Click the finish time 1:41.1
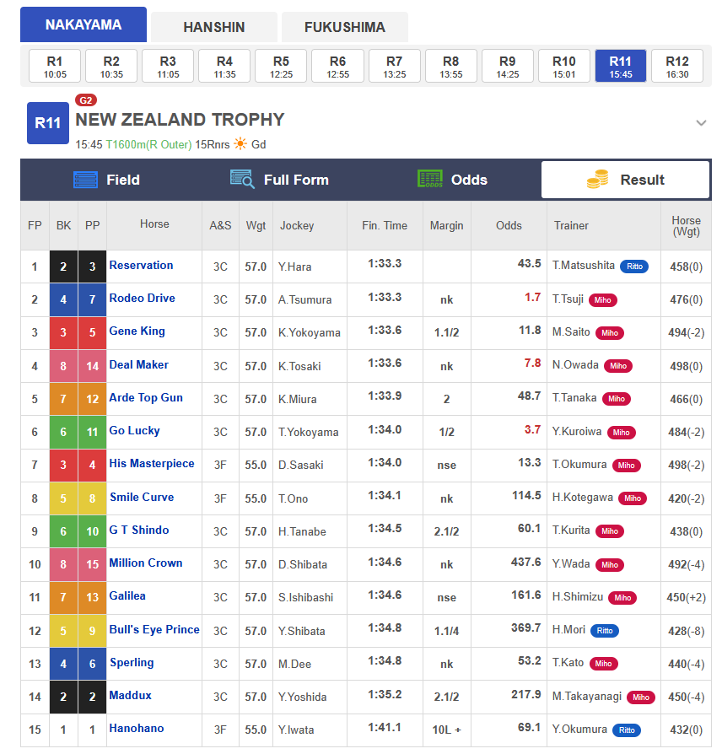Screen dimensions: 722x754 385,728
